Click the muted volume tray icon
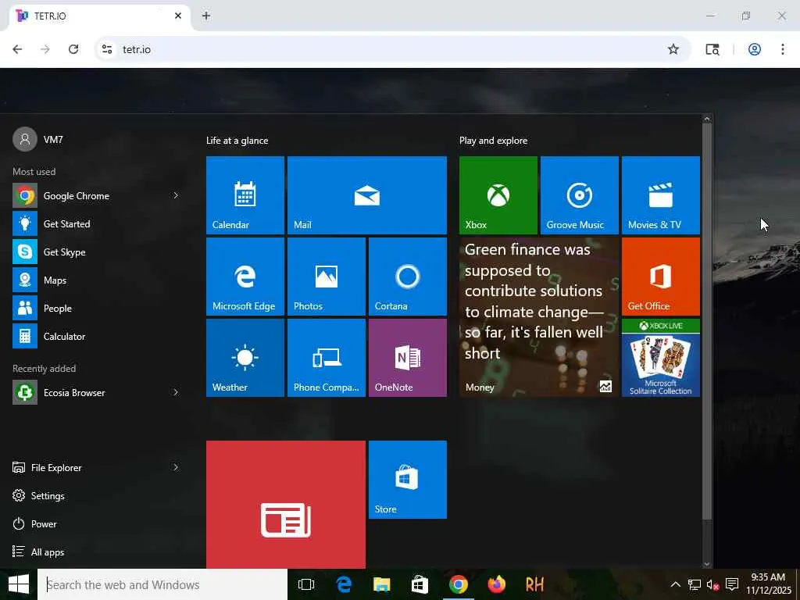This screenshot has width=800, height=600. click(x=712, y=584)
